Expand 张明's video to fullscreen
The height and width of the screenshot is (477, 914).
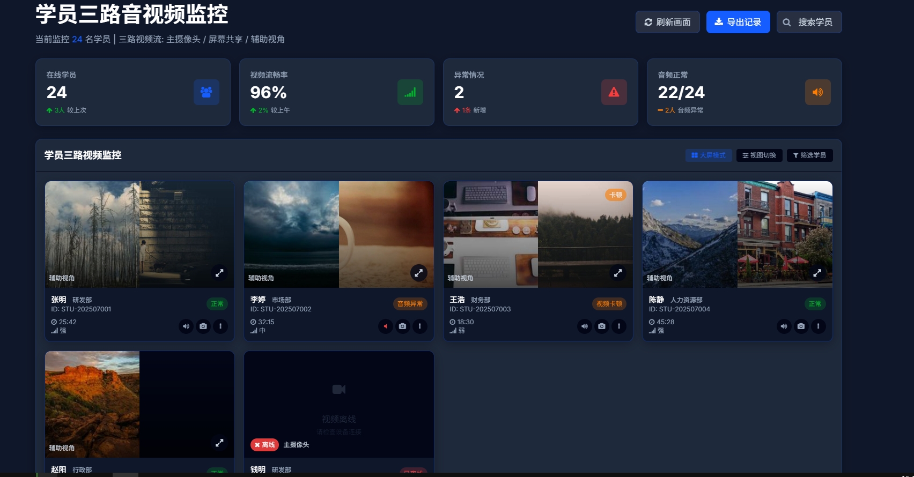coord(219,273)
